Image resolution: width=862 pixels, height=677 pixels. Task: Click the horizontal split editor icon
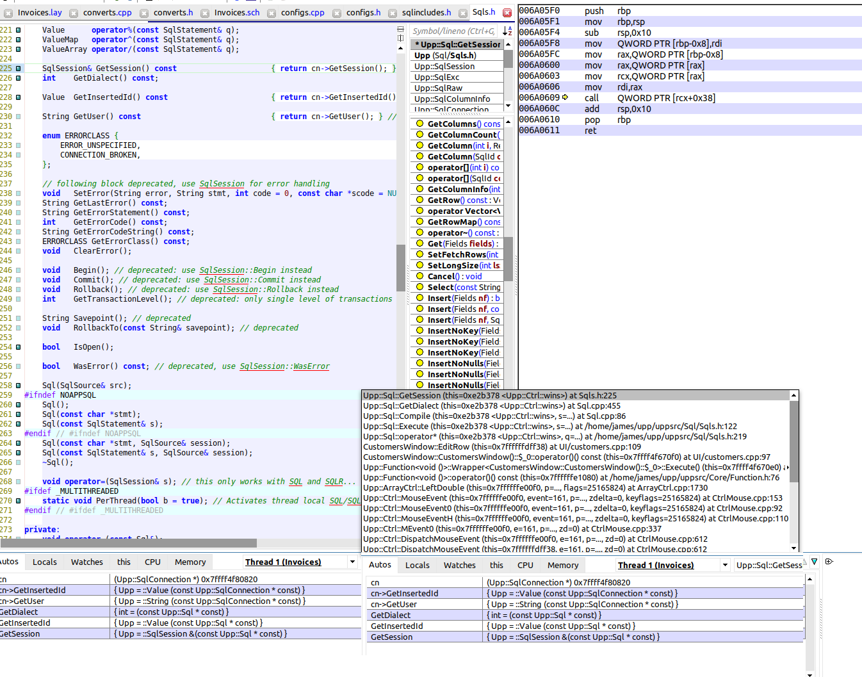click(401, 29)
